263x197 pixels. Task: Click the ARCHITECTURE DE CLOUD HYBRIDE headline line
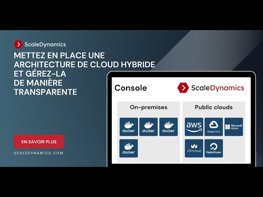click(84, 65)
